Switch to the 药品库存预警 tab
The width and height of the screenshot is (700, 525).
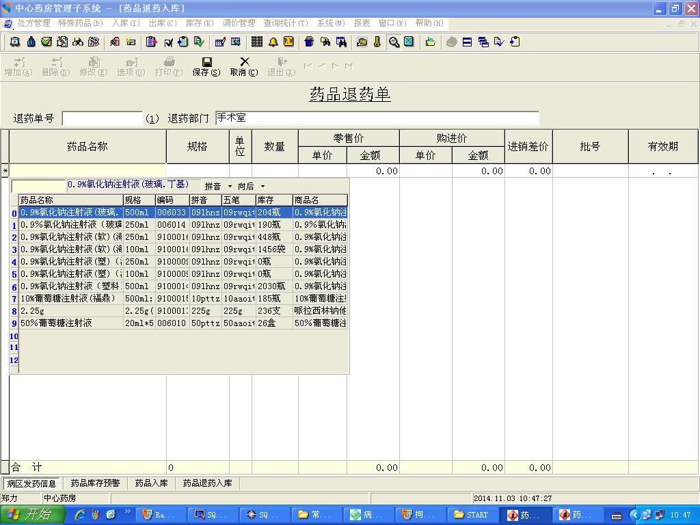coord(95,483)
